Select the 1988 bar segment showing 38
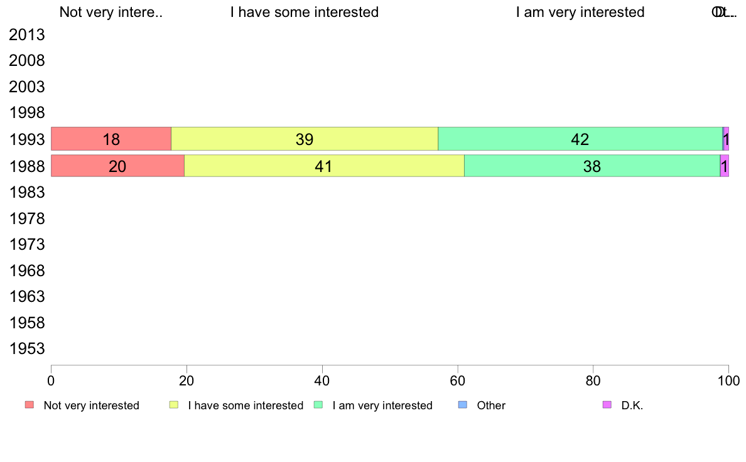The image size is (746, 462). [592, 166]
